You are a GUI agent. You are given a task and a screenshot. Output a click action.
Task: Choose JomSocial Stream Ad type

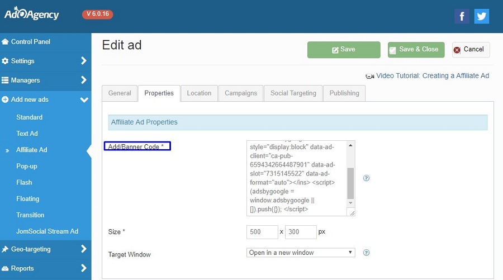tap(47, 231)
